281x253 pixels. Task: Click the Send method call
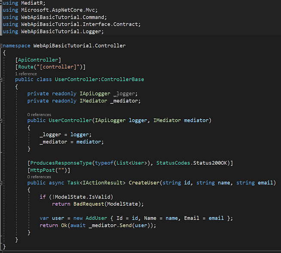(x=125, y=225)
